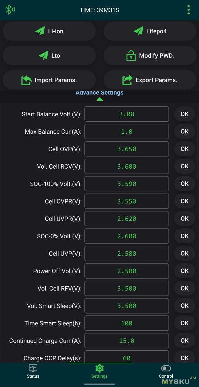Screen dimensions: 199x387
Task: Open Modify PWD. lock option
Action: pyautogui.click(x=150, y=56)
